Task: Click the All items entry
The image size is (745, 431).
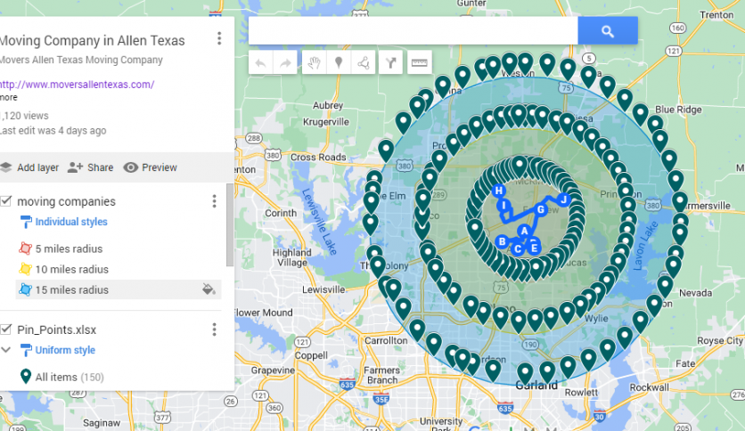Action: click(x=70, y=377)
